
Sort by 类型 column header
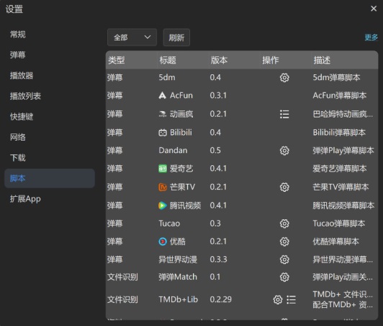tap(132, 60)
